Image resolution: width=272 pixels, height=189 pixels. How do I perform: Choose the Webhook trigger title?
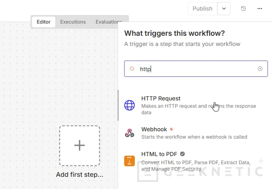coord(154,129)
